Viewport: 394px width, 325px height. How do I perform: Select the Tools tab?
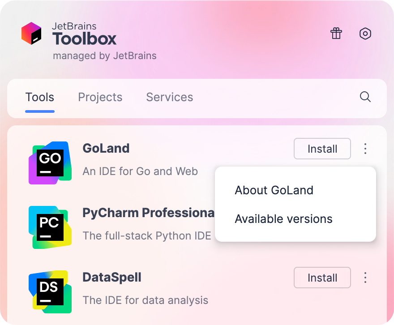[40, 97]
